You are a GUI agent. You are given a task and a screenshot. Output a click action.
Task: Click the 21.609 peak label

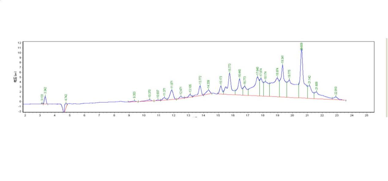click(x=316, y=86)
